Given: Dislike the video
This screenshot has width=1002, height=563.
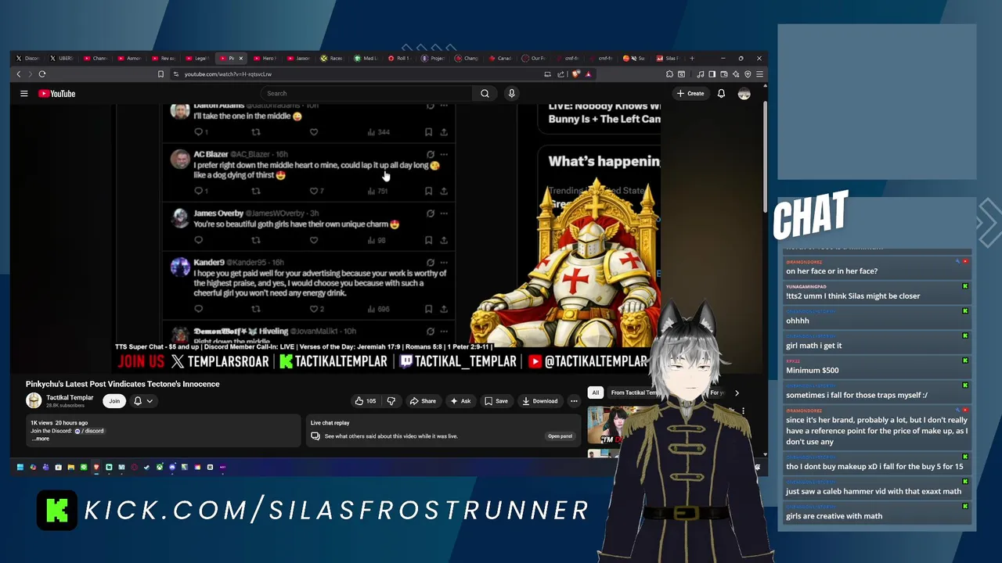Looking at the screenshot, I should [391, 401].
